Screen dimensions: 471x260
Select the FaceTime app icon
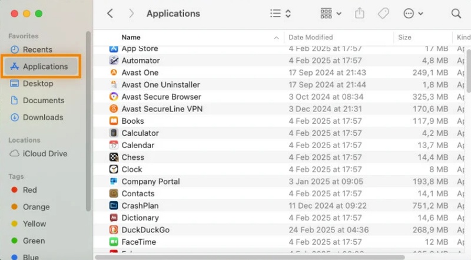(114, 242)
